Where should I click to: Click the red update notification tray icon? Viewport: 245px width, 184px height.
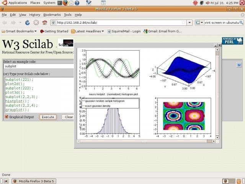coord(195,3)
